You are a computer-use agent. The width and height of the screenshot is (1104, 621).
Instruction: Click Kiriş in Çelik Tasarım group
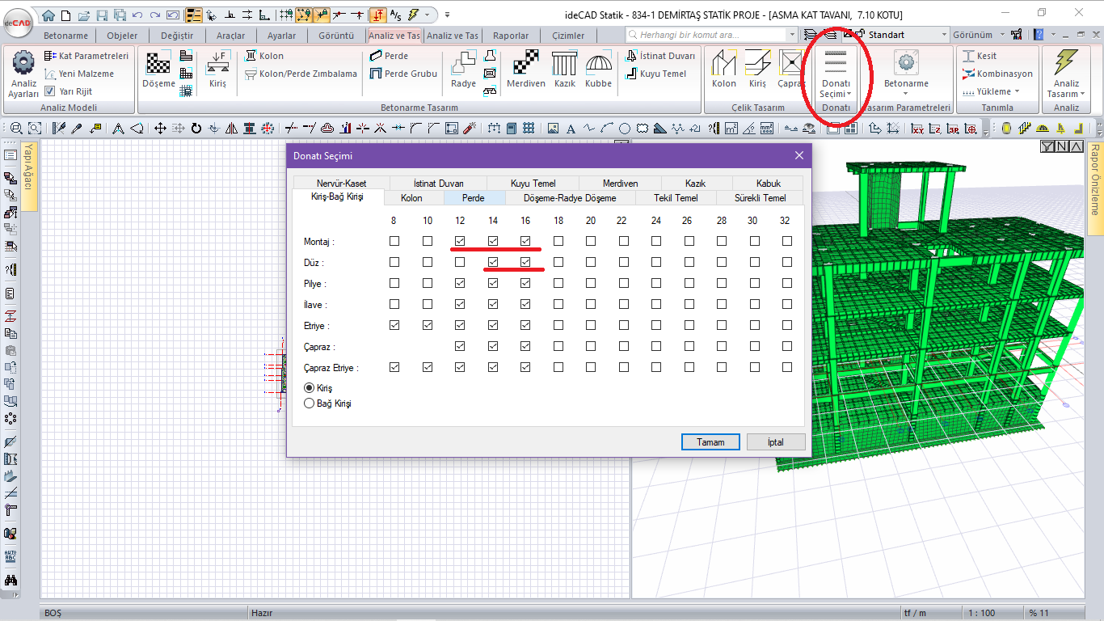point(757,69)
